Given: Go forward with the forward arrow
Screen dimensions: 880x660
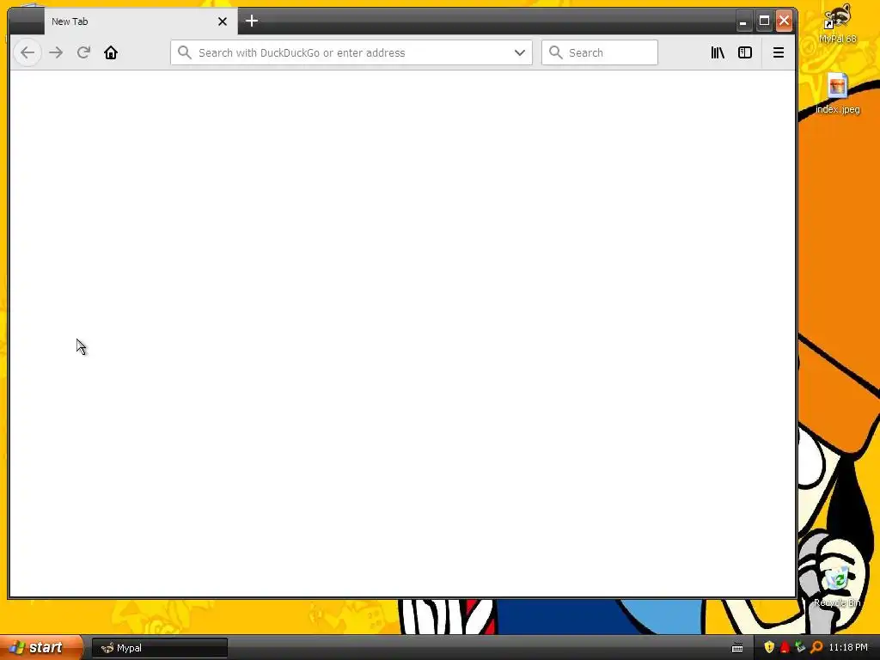Looking at the screenshot, I should click(x=56, y=52).
